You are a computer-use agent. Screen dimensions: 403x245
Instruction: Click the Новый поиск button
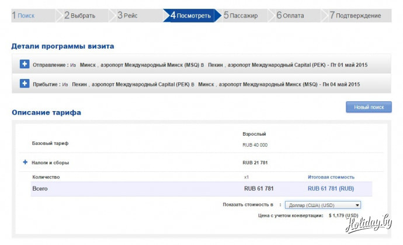(x=369, y=107)
